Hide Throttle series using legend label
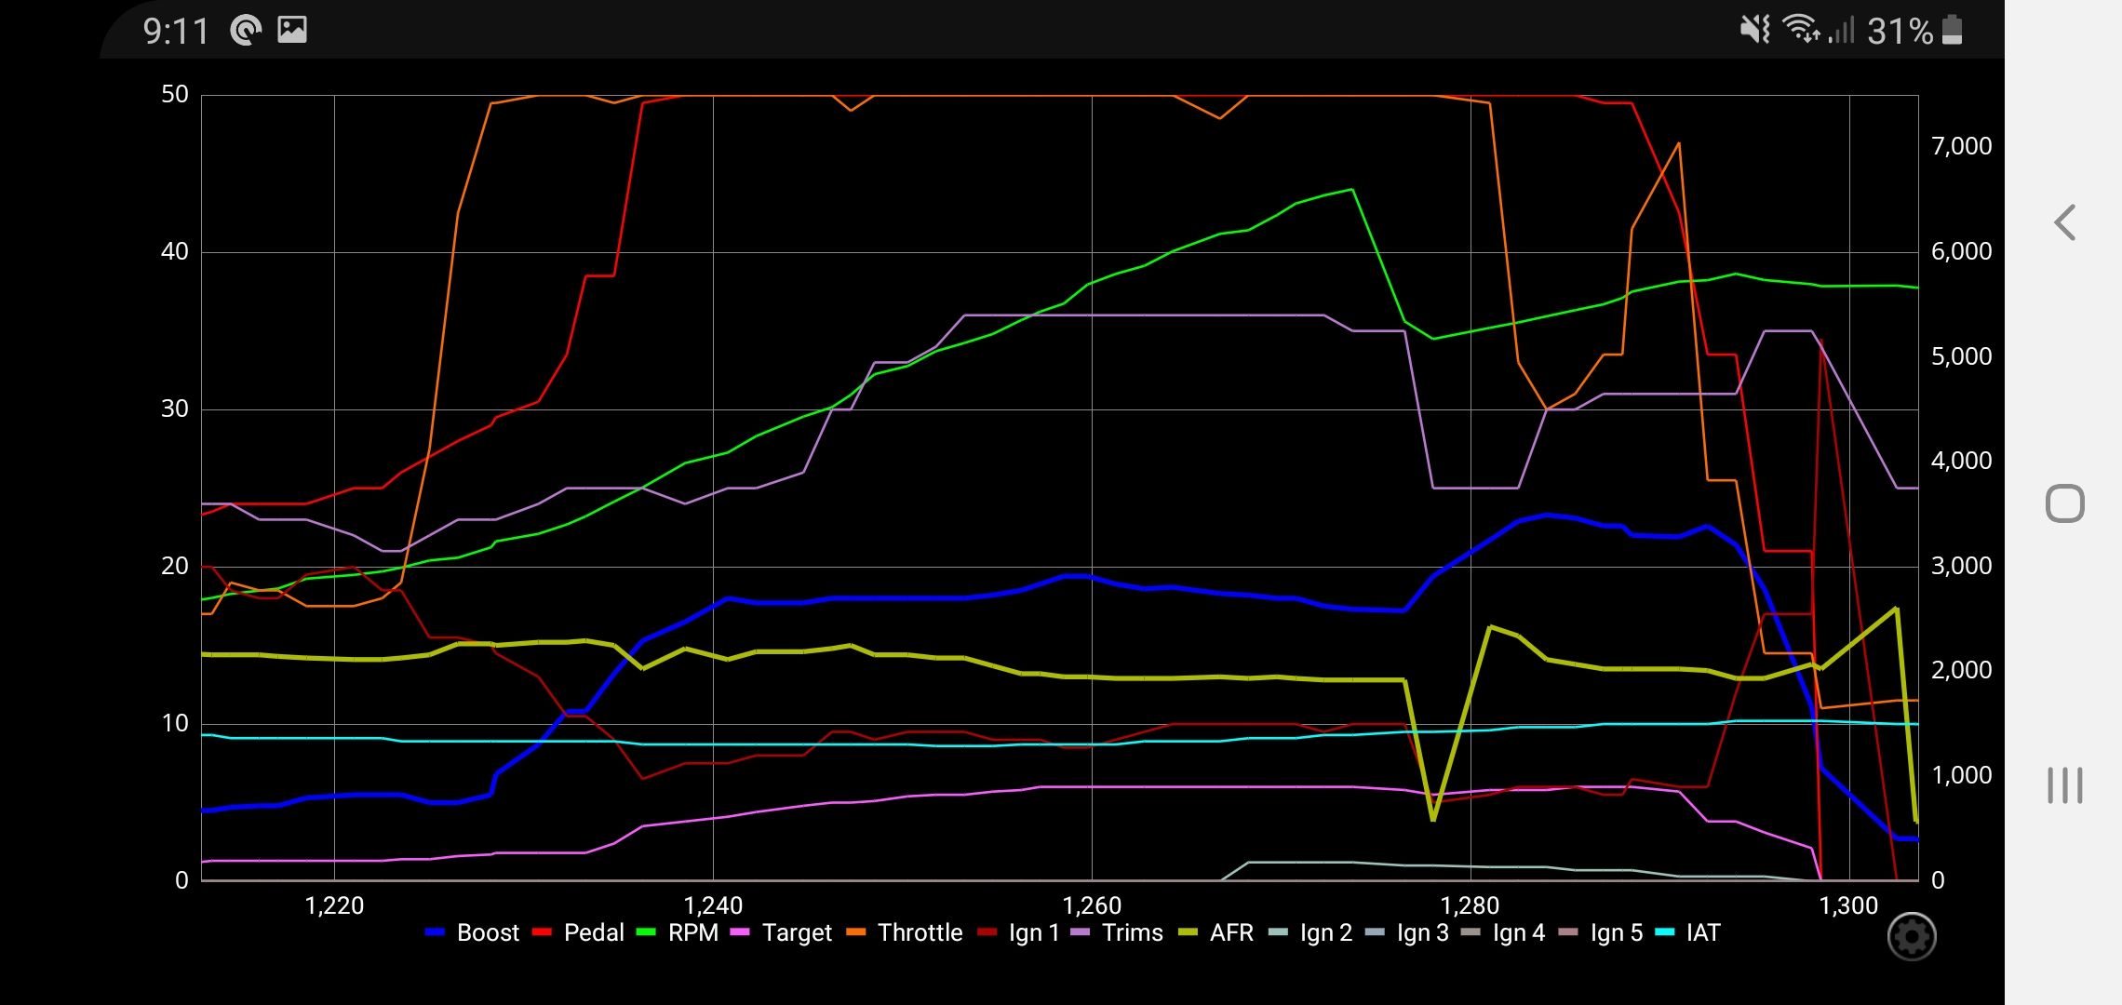Viewport: 2122px width, 1005px height. pyautogui.click(x=919, y=932)
